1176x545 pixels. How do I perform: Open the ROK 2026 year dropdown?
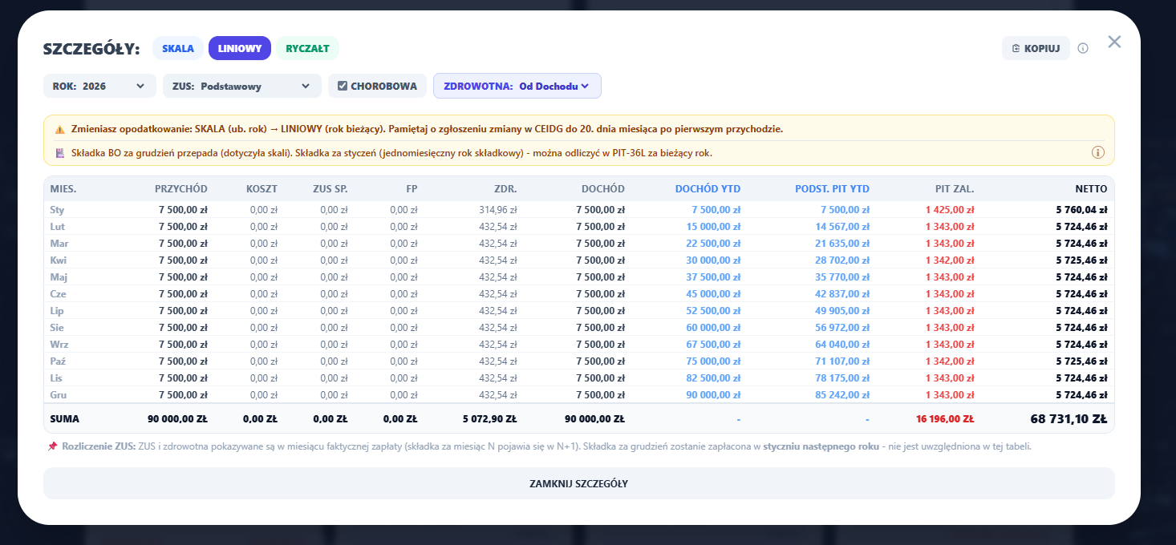click(99, 86)
